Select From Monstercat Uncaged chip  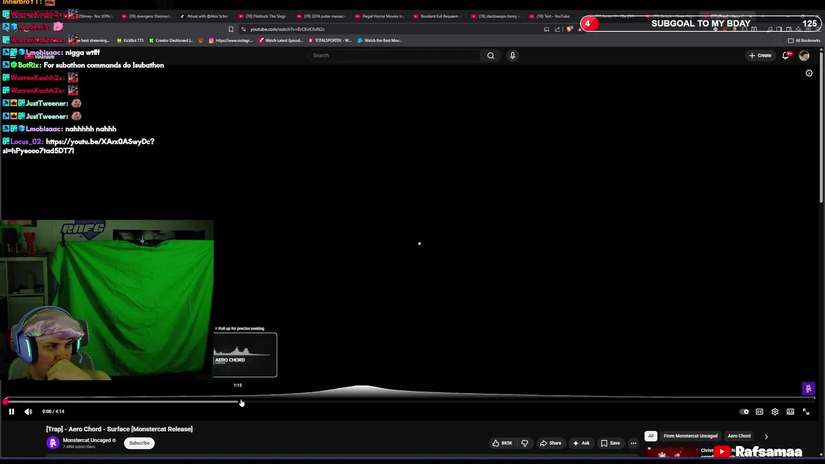(690, 436)
